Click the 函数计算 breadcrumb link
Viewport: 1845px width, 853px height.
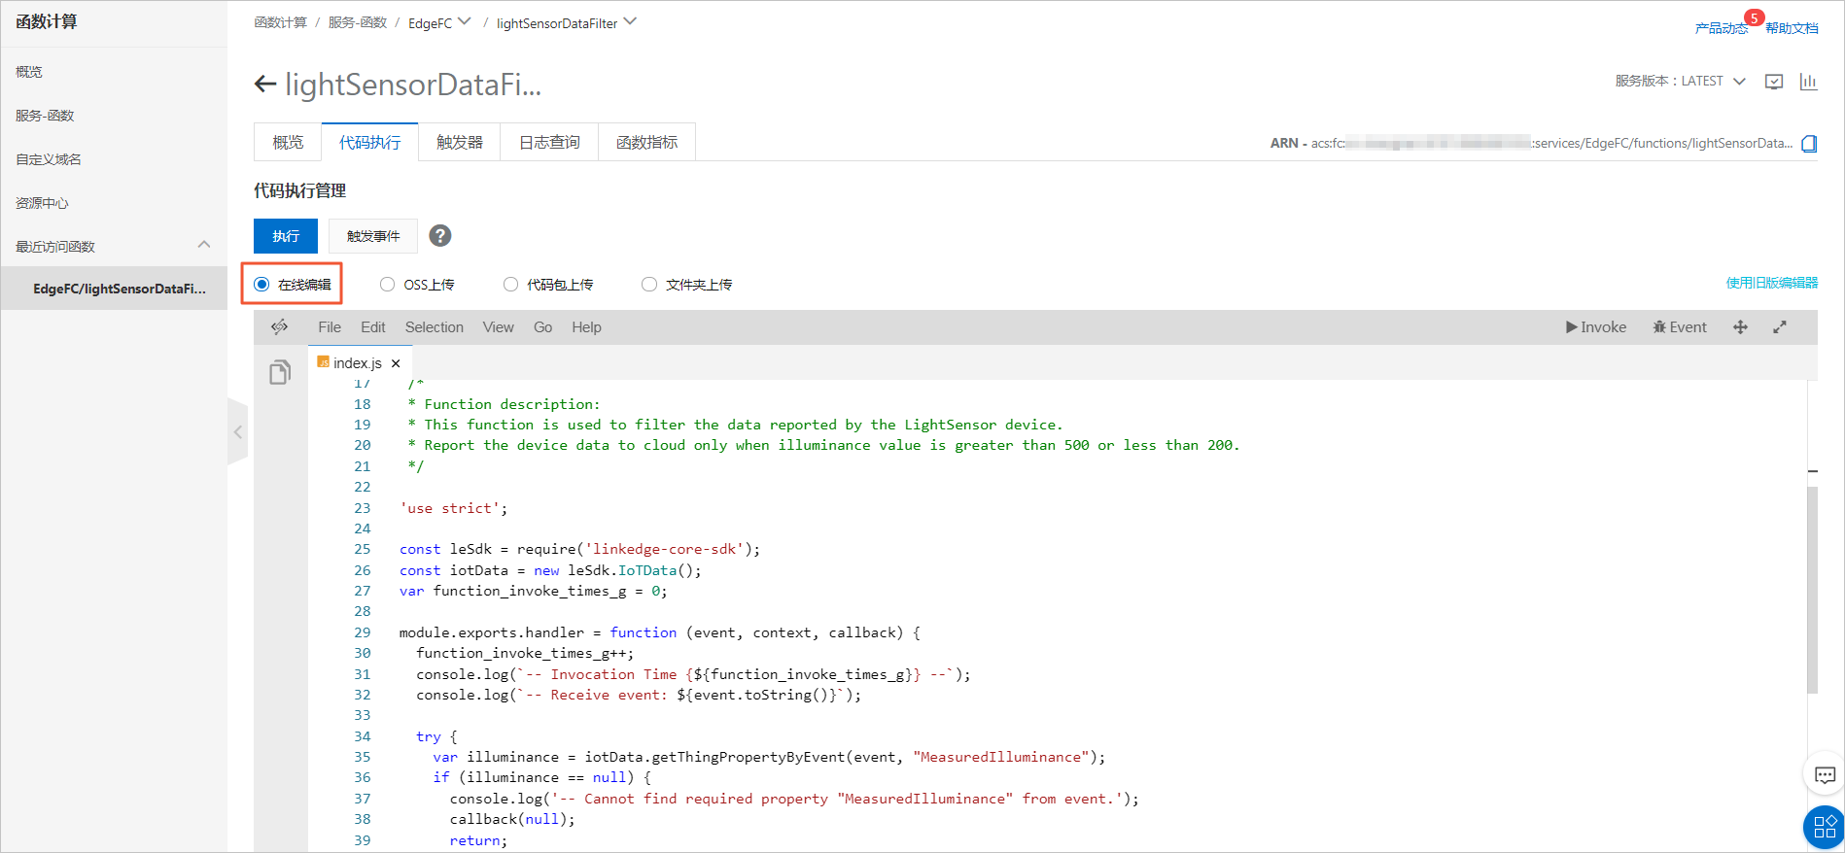[x=280, y=22]
